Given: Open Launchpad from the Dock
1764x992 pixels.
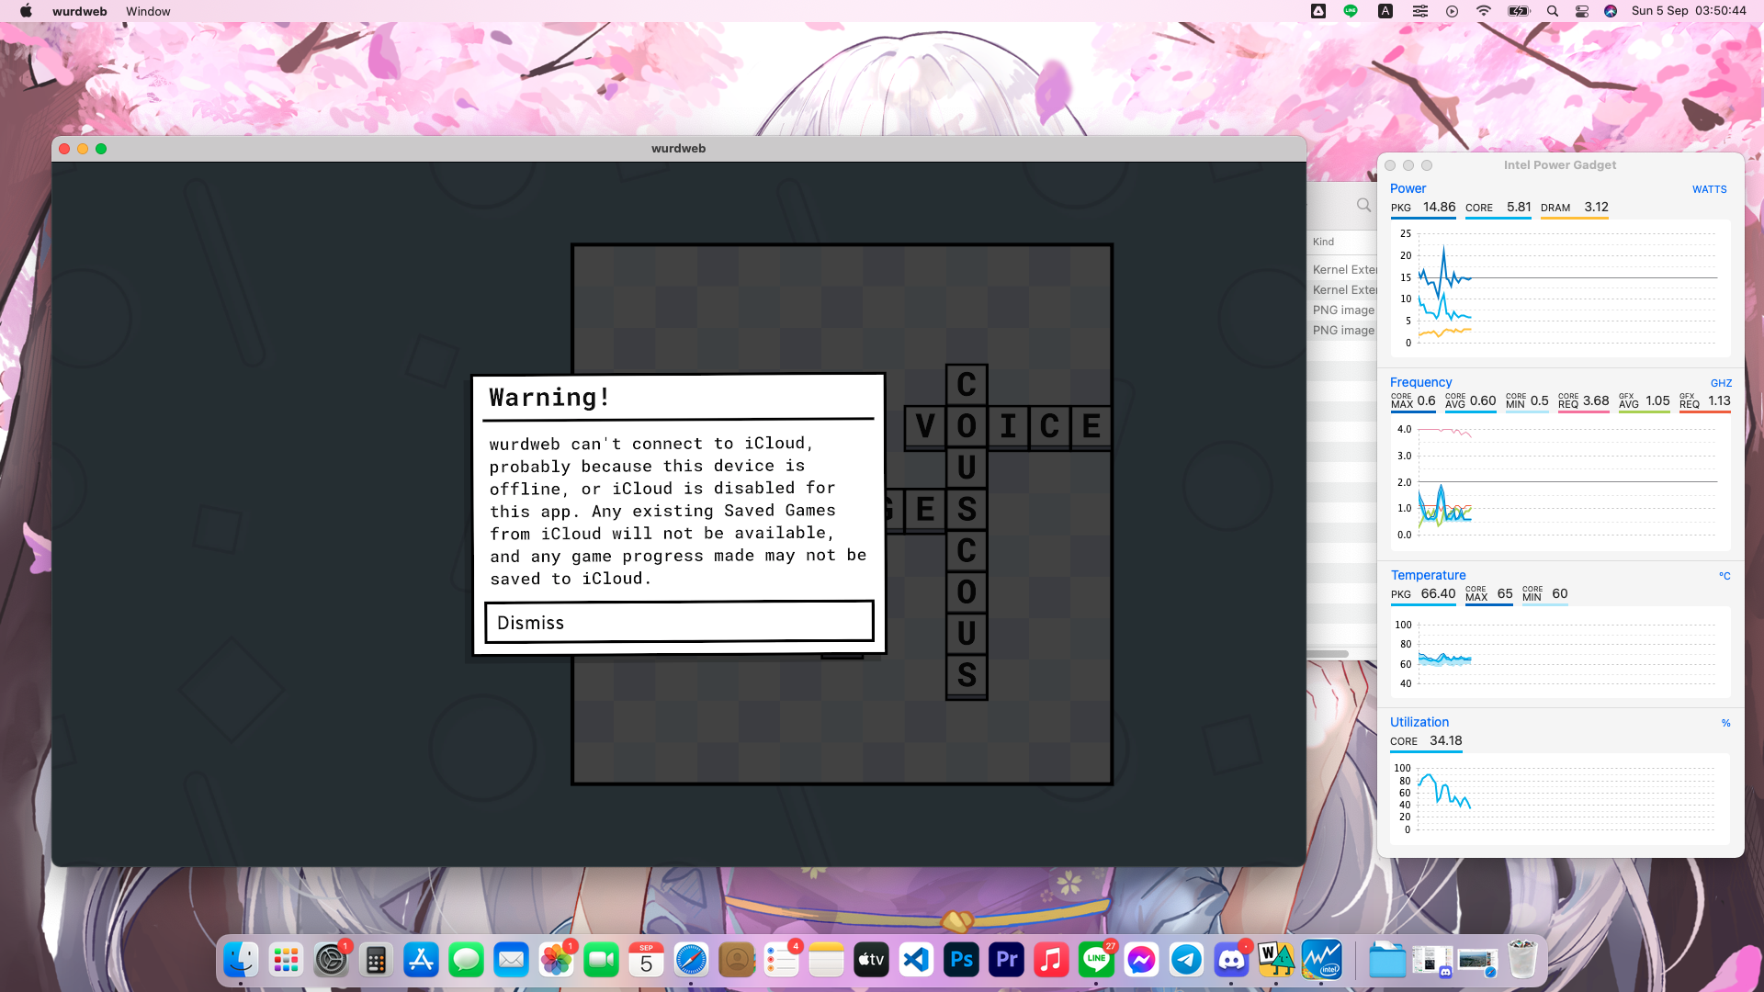Looking at the screenshot, I should click(286, 960).
